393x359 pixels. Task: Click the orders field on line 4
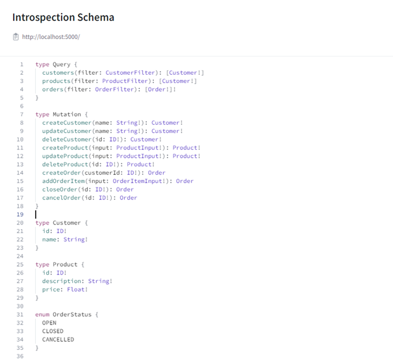tap(53, 90)
